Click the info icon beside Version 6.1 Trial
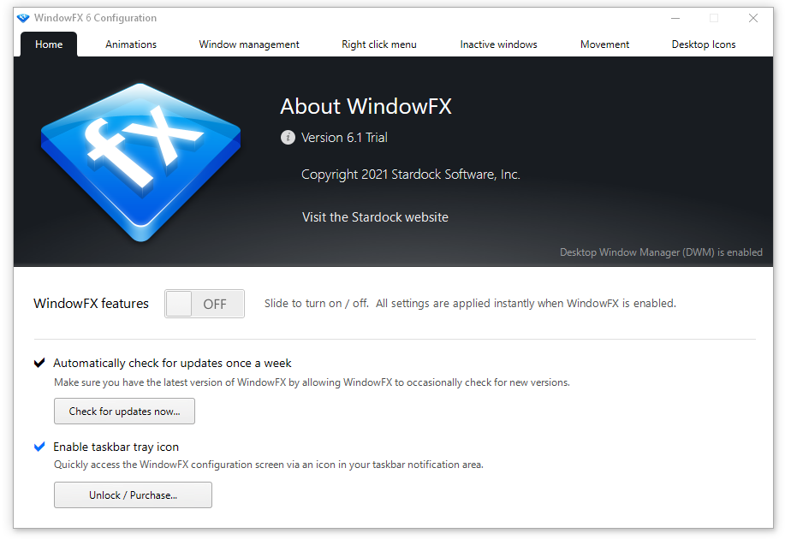The height and width of the screenshot is (539, 785). point(288,137)
